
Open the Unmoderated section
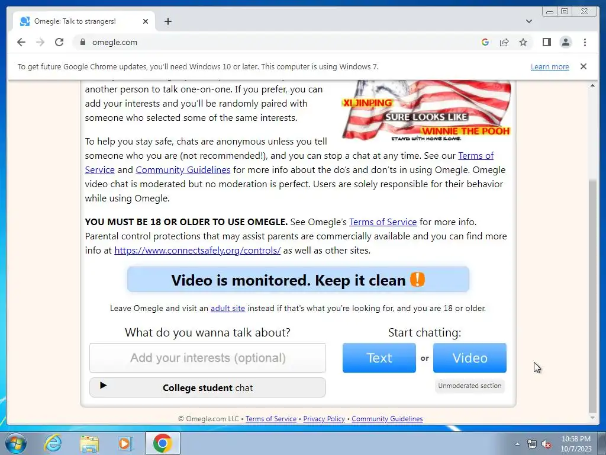(x=469, y=386)
